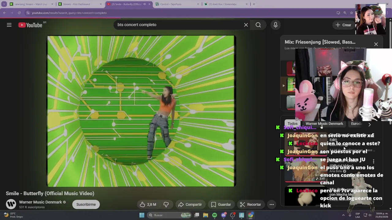Open suggested video thumbnail with 3:41 duration
This screenshot has width=392, height=220.
[x=307, y=171]
